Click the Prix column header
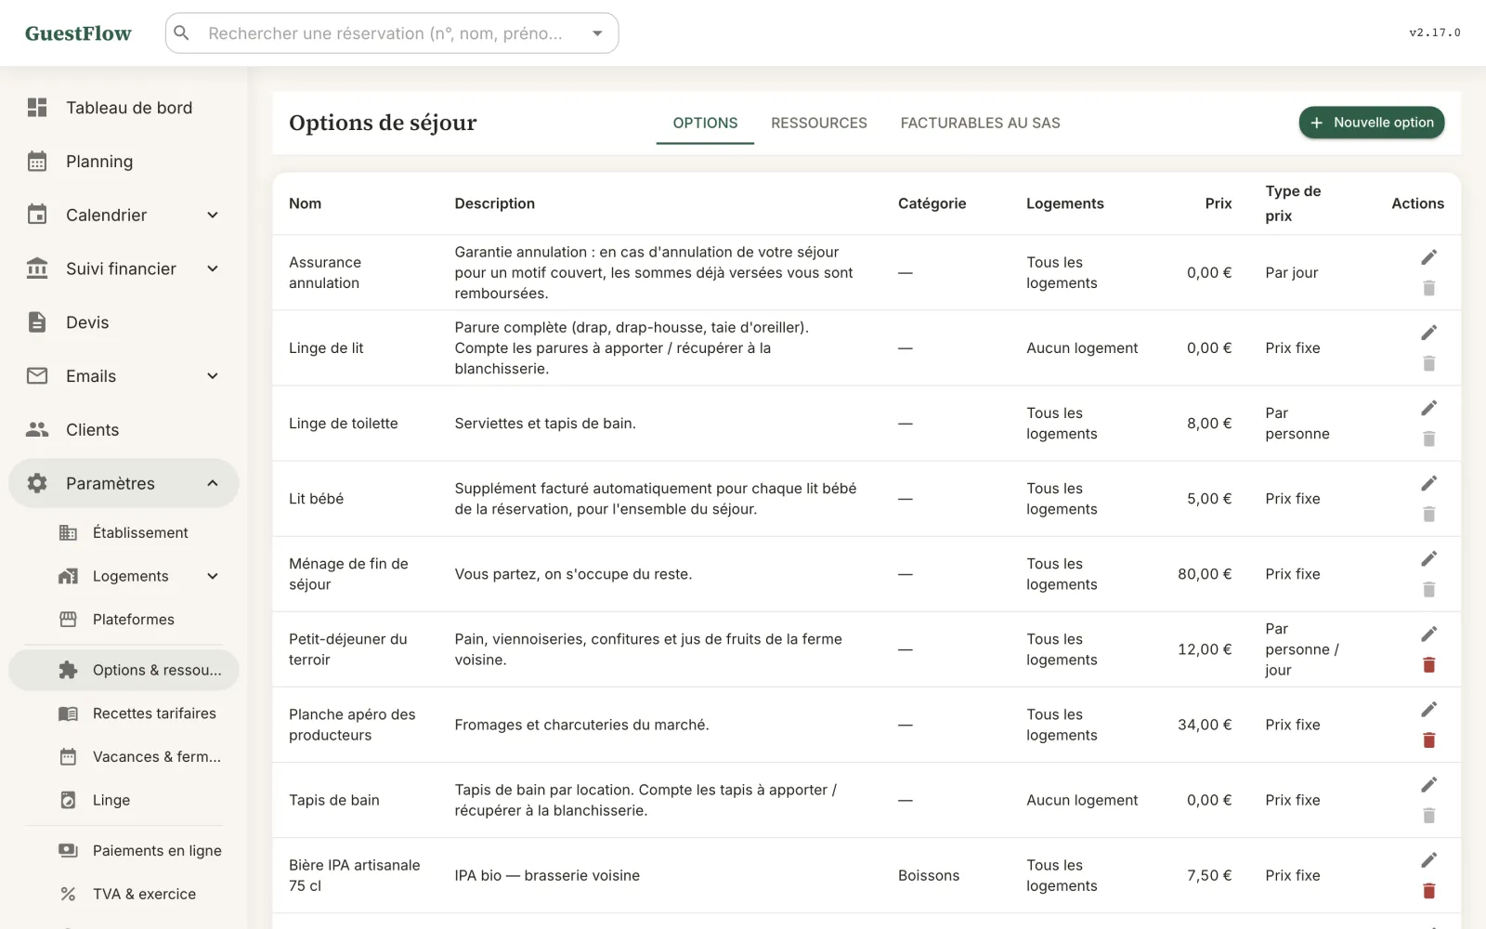Viewport: 1486px width, 929px height. coord(1218,203)
